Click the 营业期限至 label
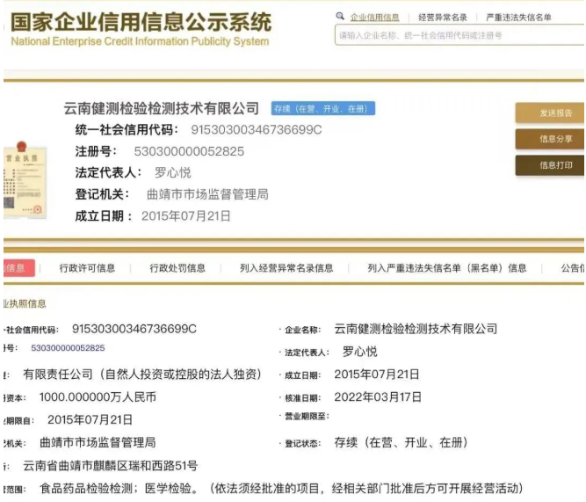This screenshot has width=586, height=502. (307, 416)
